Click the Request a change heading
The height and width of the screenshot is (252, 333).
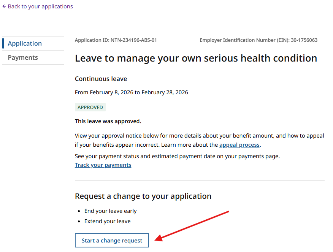(143, 196)
